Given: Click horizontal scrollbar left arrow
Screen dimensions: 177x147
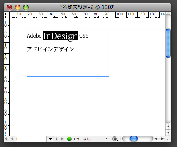Looking at the screenshot, I should point(156,139).
